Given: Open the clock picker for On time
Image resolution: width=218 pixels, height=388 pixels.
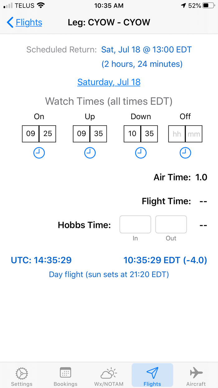Looking at the screenshot, I should click(x=39, y=153).
